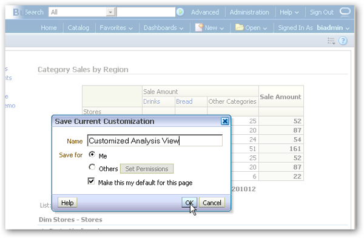This screenshot has height=238, width=364.
Task: Run search with the green go icon
Action: [x=180, y=12]
